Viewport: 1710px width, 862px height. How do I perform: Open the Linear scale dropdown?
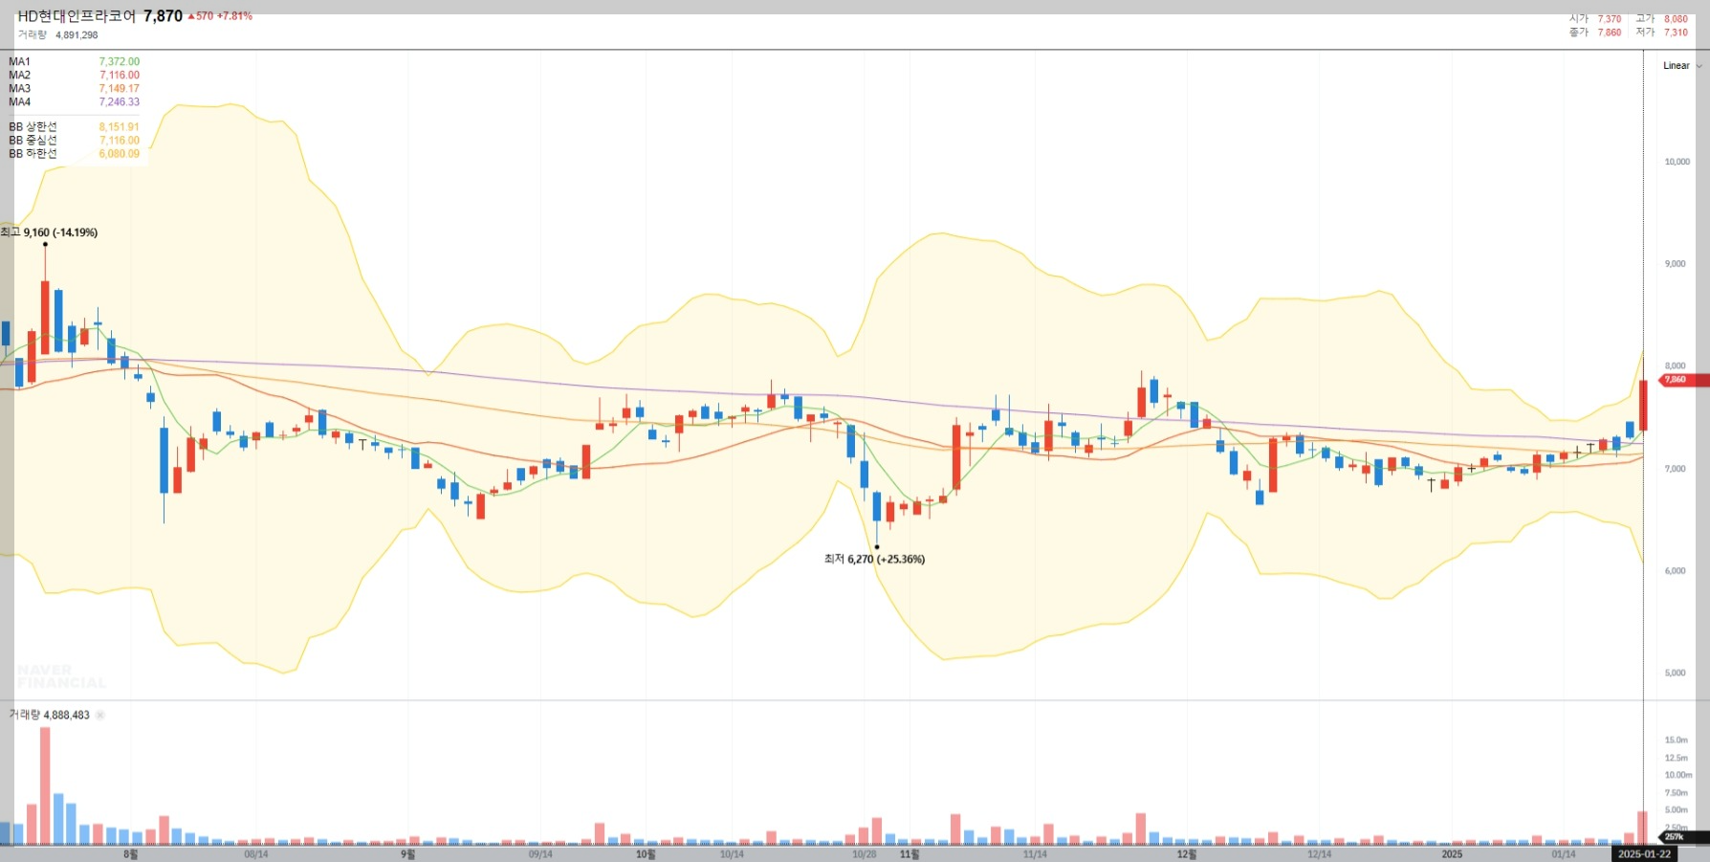click(1682, 66)
